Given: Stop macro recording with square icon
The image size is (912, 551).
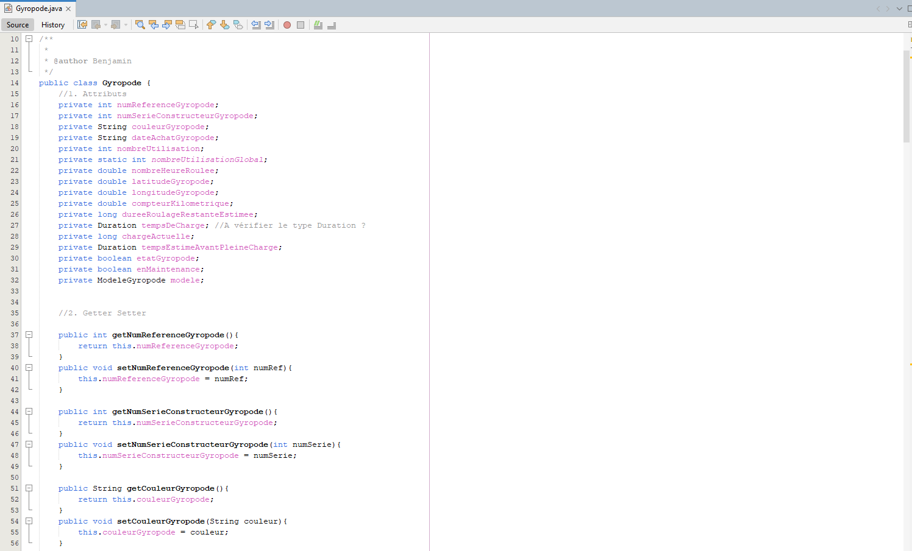Looking at the screenshot, I should click(301, 25).
